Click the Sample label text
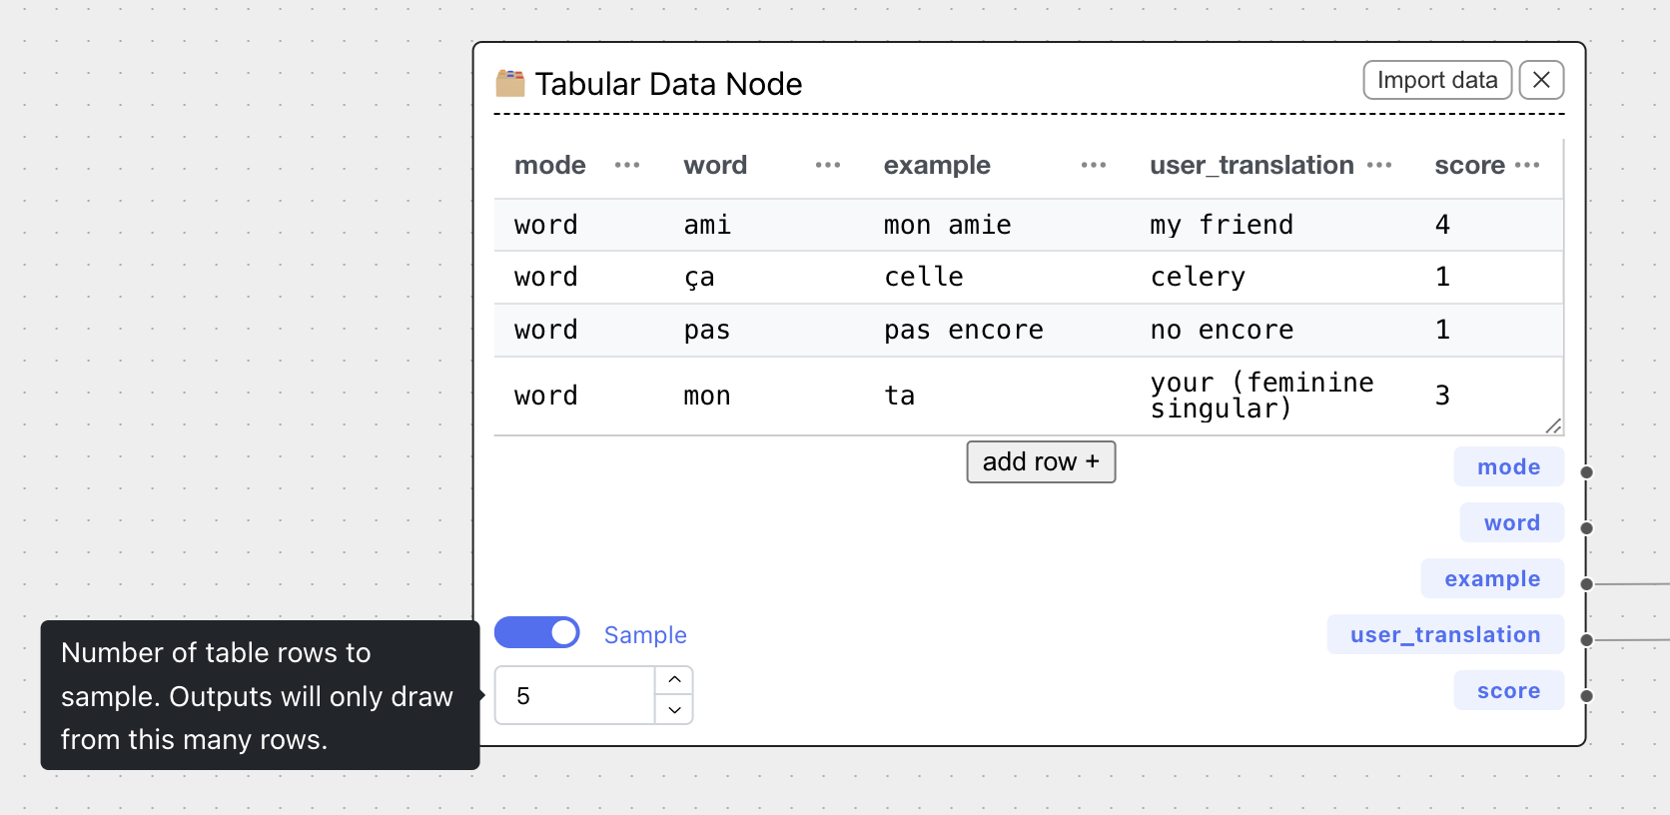 point(645,635)
